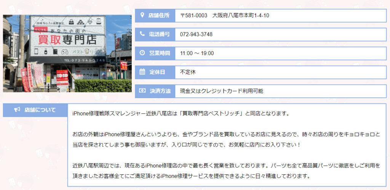Open the storefront photo of 買取専門店
This screenshot has width=390, height=190.
[67, 53]
